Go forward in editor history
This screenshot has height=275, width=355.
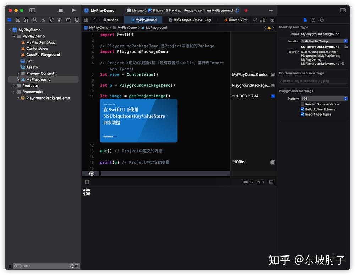point(99,20)
